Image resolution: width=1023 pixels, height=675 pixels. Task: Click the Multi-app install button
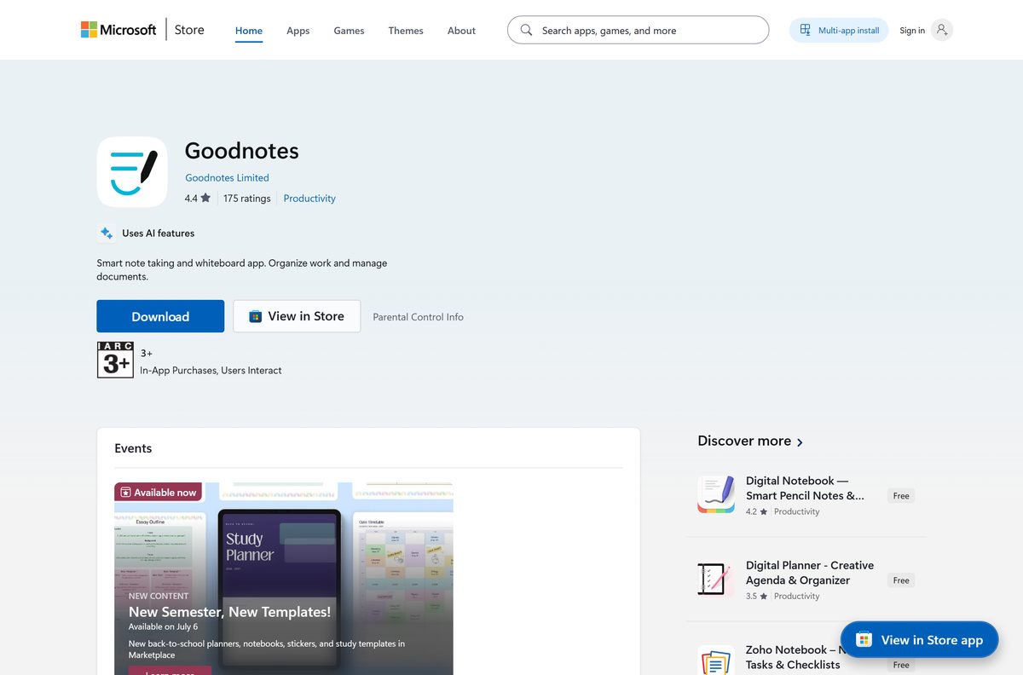click(839, 30)
